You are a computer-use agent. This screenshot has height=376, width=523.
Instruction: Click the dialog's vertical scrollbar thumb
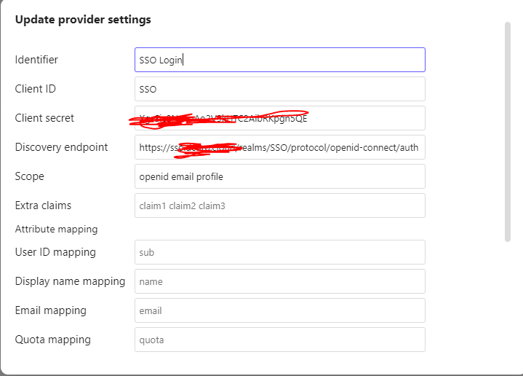508,131
